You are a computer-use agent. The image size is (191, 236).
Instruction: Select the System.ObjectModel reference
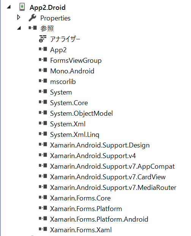(x=81, y=113)
